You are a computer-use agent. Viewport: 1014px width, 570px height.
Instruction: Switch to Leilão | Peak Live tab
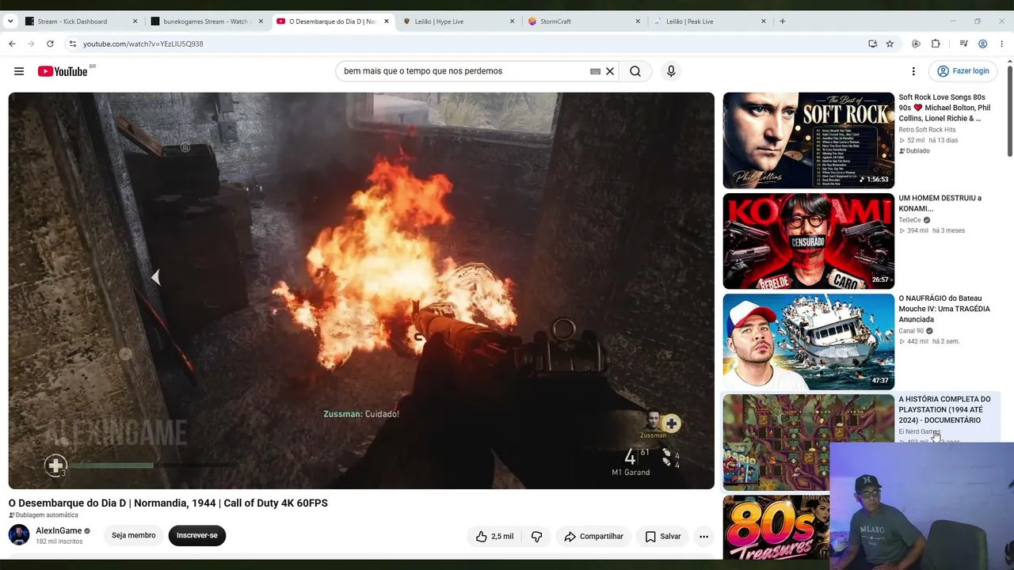pos(710,21)
